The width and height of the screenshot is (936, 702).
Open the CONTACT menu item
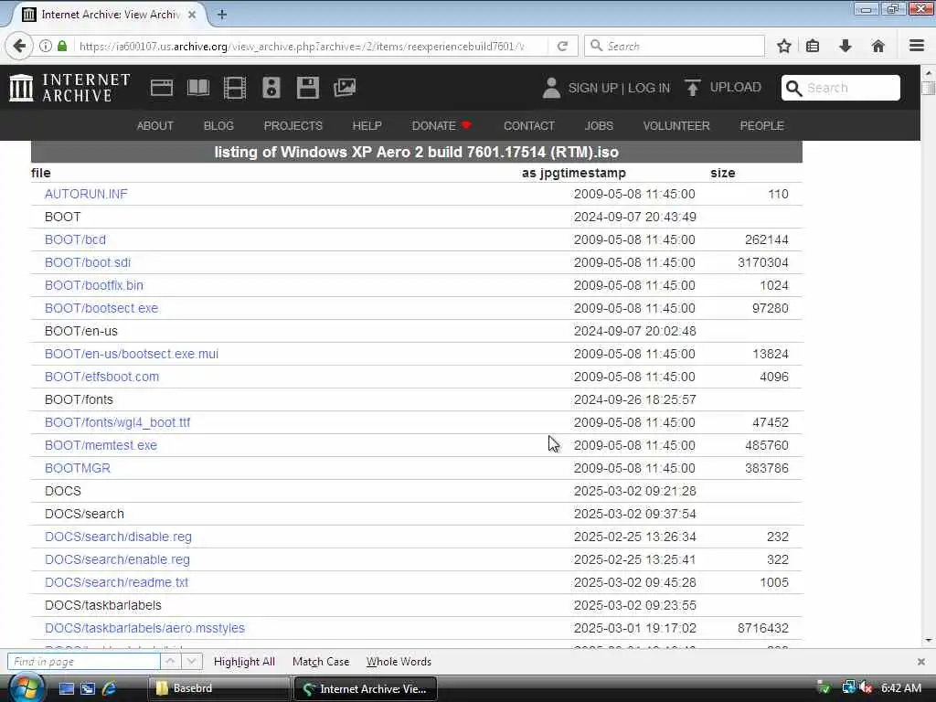click(x=529, y=126)
